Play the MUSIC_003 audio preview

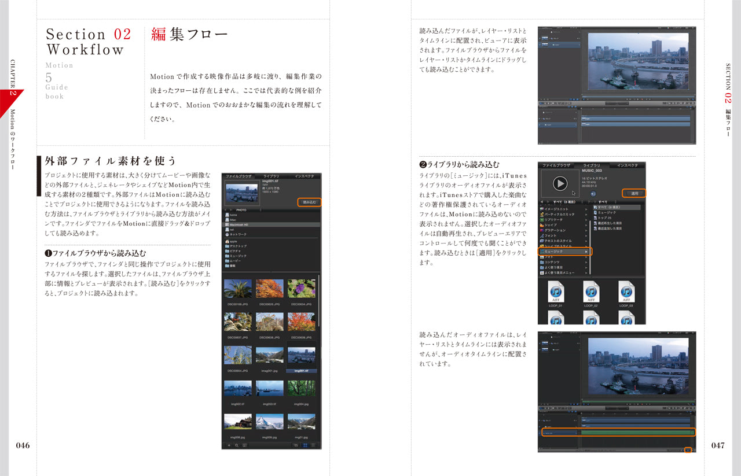point(560,183)
